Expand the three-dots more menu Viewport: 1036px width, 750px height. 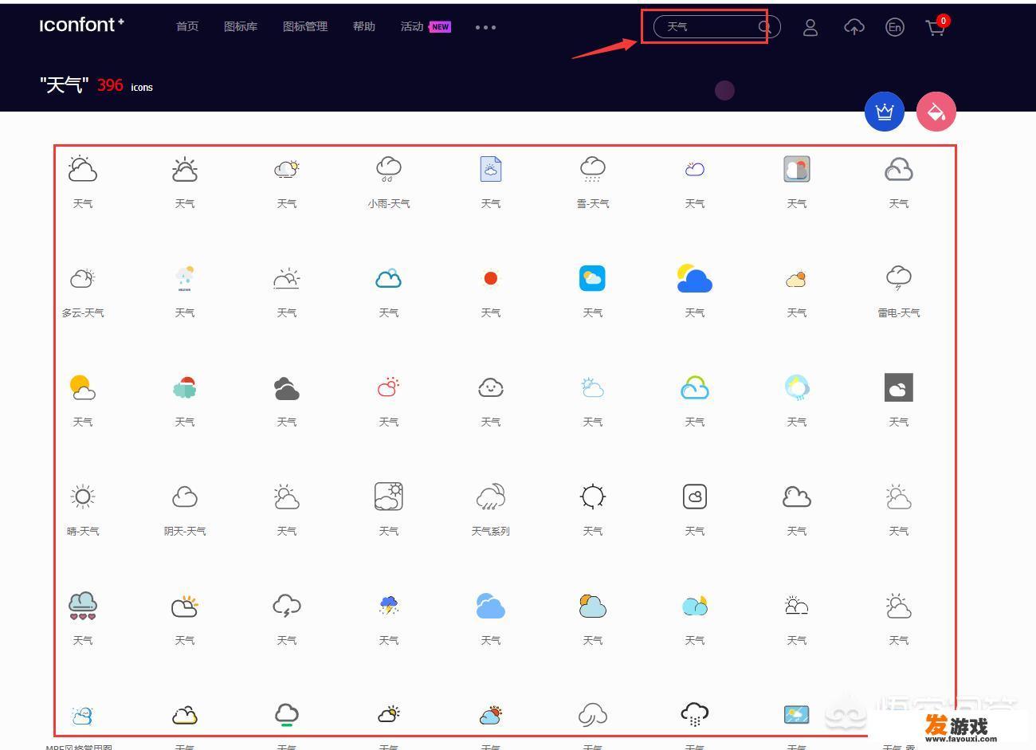point(485,27)
